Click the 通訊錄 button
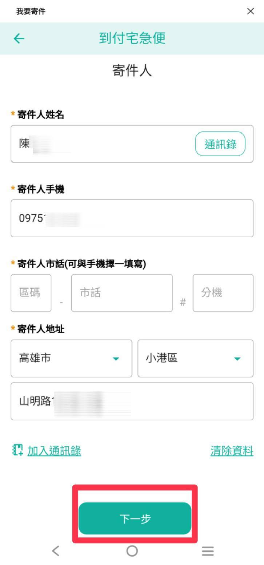The height and width of the screenshot is (565, 264). coord(220,144)
